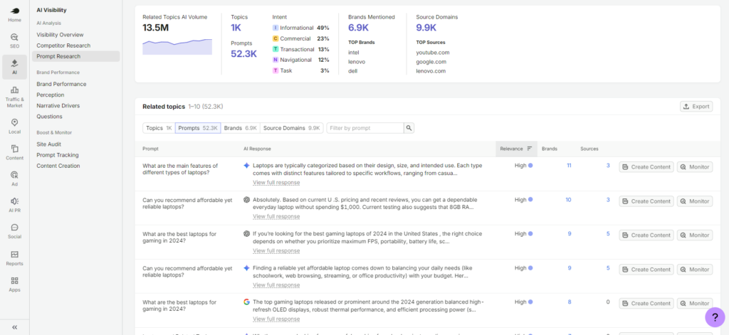Go to the Local sidebar icon

[x=14, y=126]
